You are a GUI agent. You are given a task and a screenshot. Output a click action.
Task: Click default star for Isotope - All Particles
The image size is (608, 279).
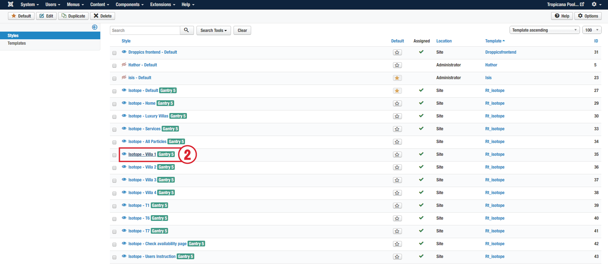[x=397, y=142]
